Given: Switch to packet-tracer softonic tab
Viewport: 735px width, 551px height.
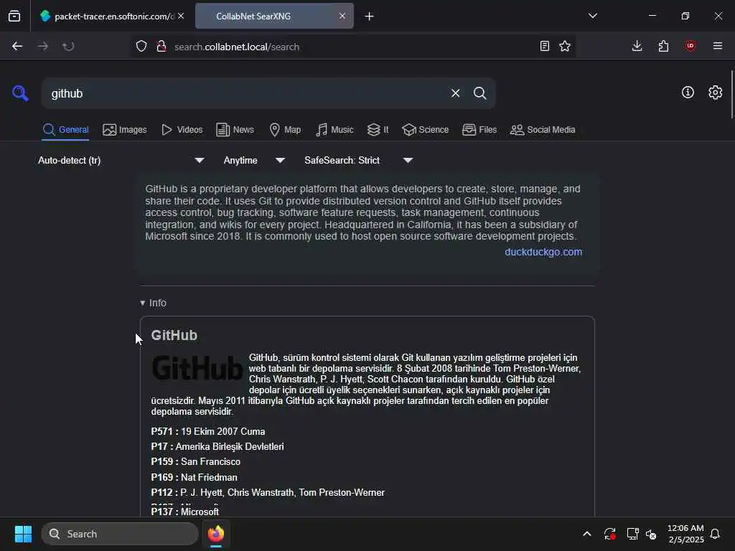Looking at the screenshot, I should (x=113, y=16).
